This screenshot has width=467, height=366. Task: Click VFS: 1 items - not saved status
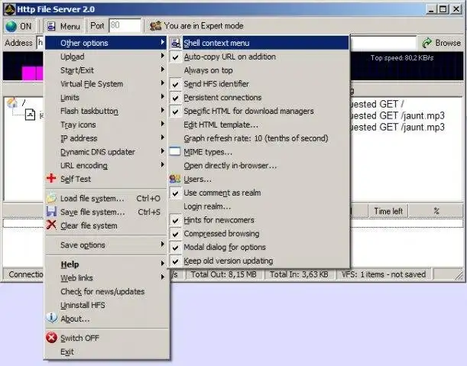(x=384, y=274)
